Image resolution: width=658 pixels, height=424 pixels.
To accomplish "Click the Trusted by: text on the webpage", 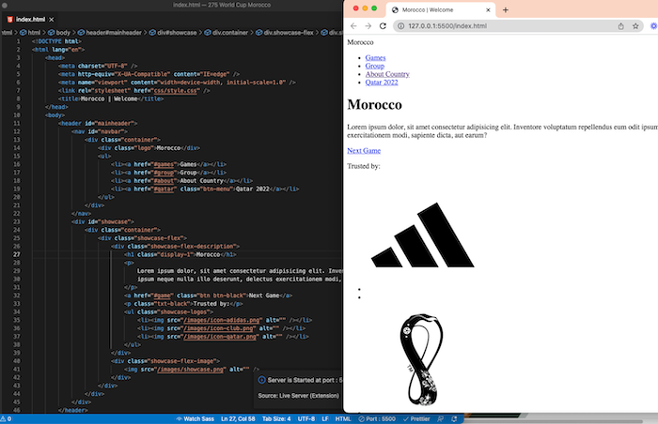I will (x=364, y=166).
